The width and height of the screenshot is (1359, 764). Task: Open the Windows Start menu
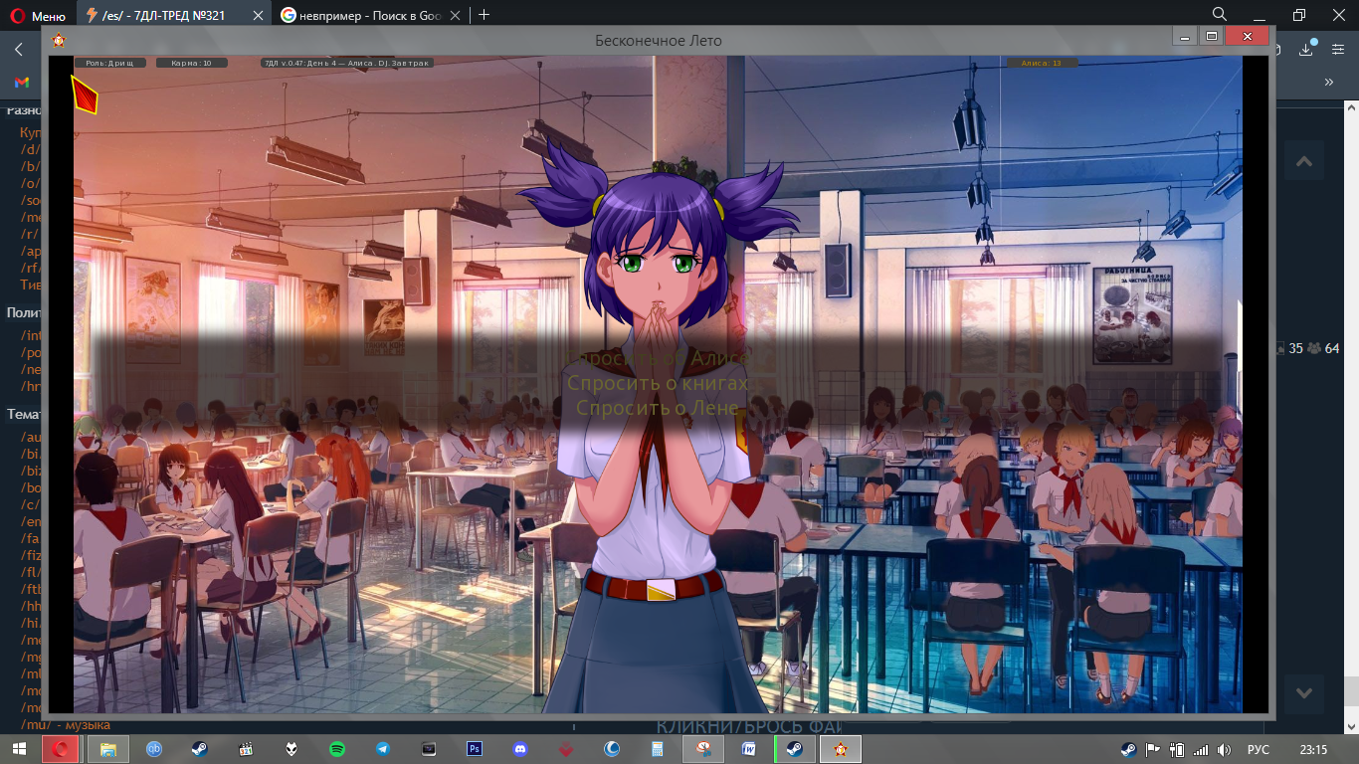click(20, 749)
